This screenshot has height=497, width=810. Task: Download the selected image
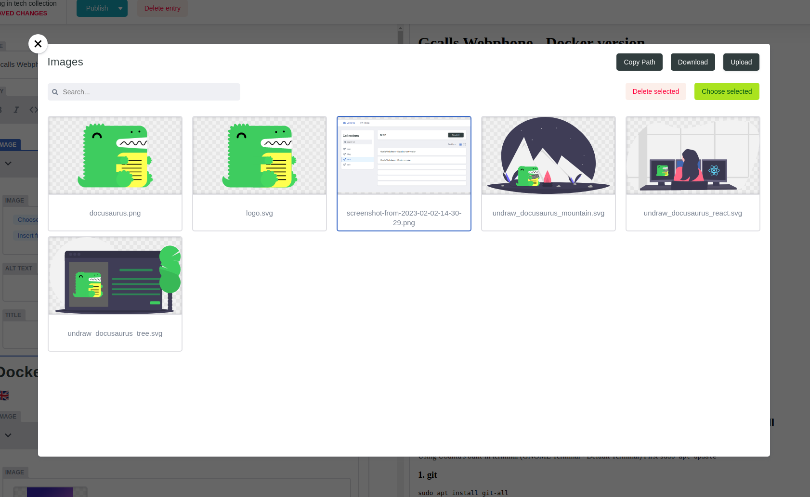coord(692,62)
